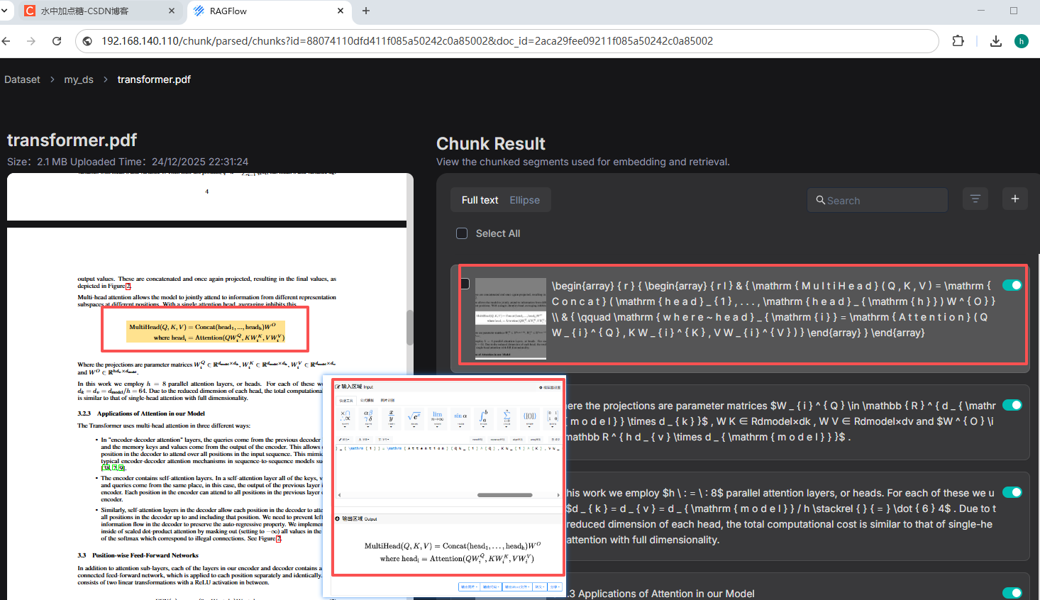Close the CSDN博客 tab
1040x600 pixels.
[x=172, y=11]
